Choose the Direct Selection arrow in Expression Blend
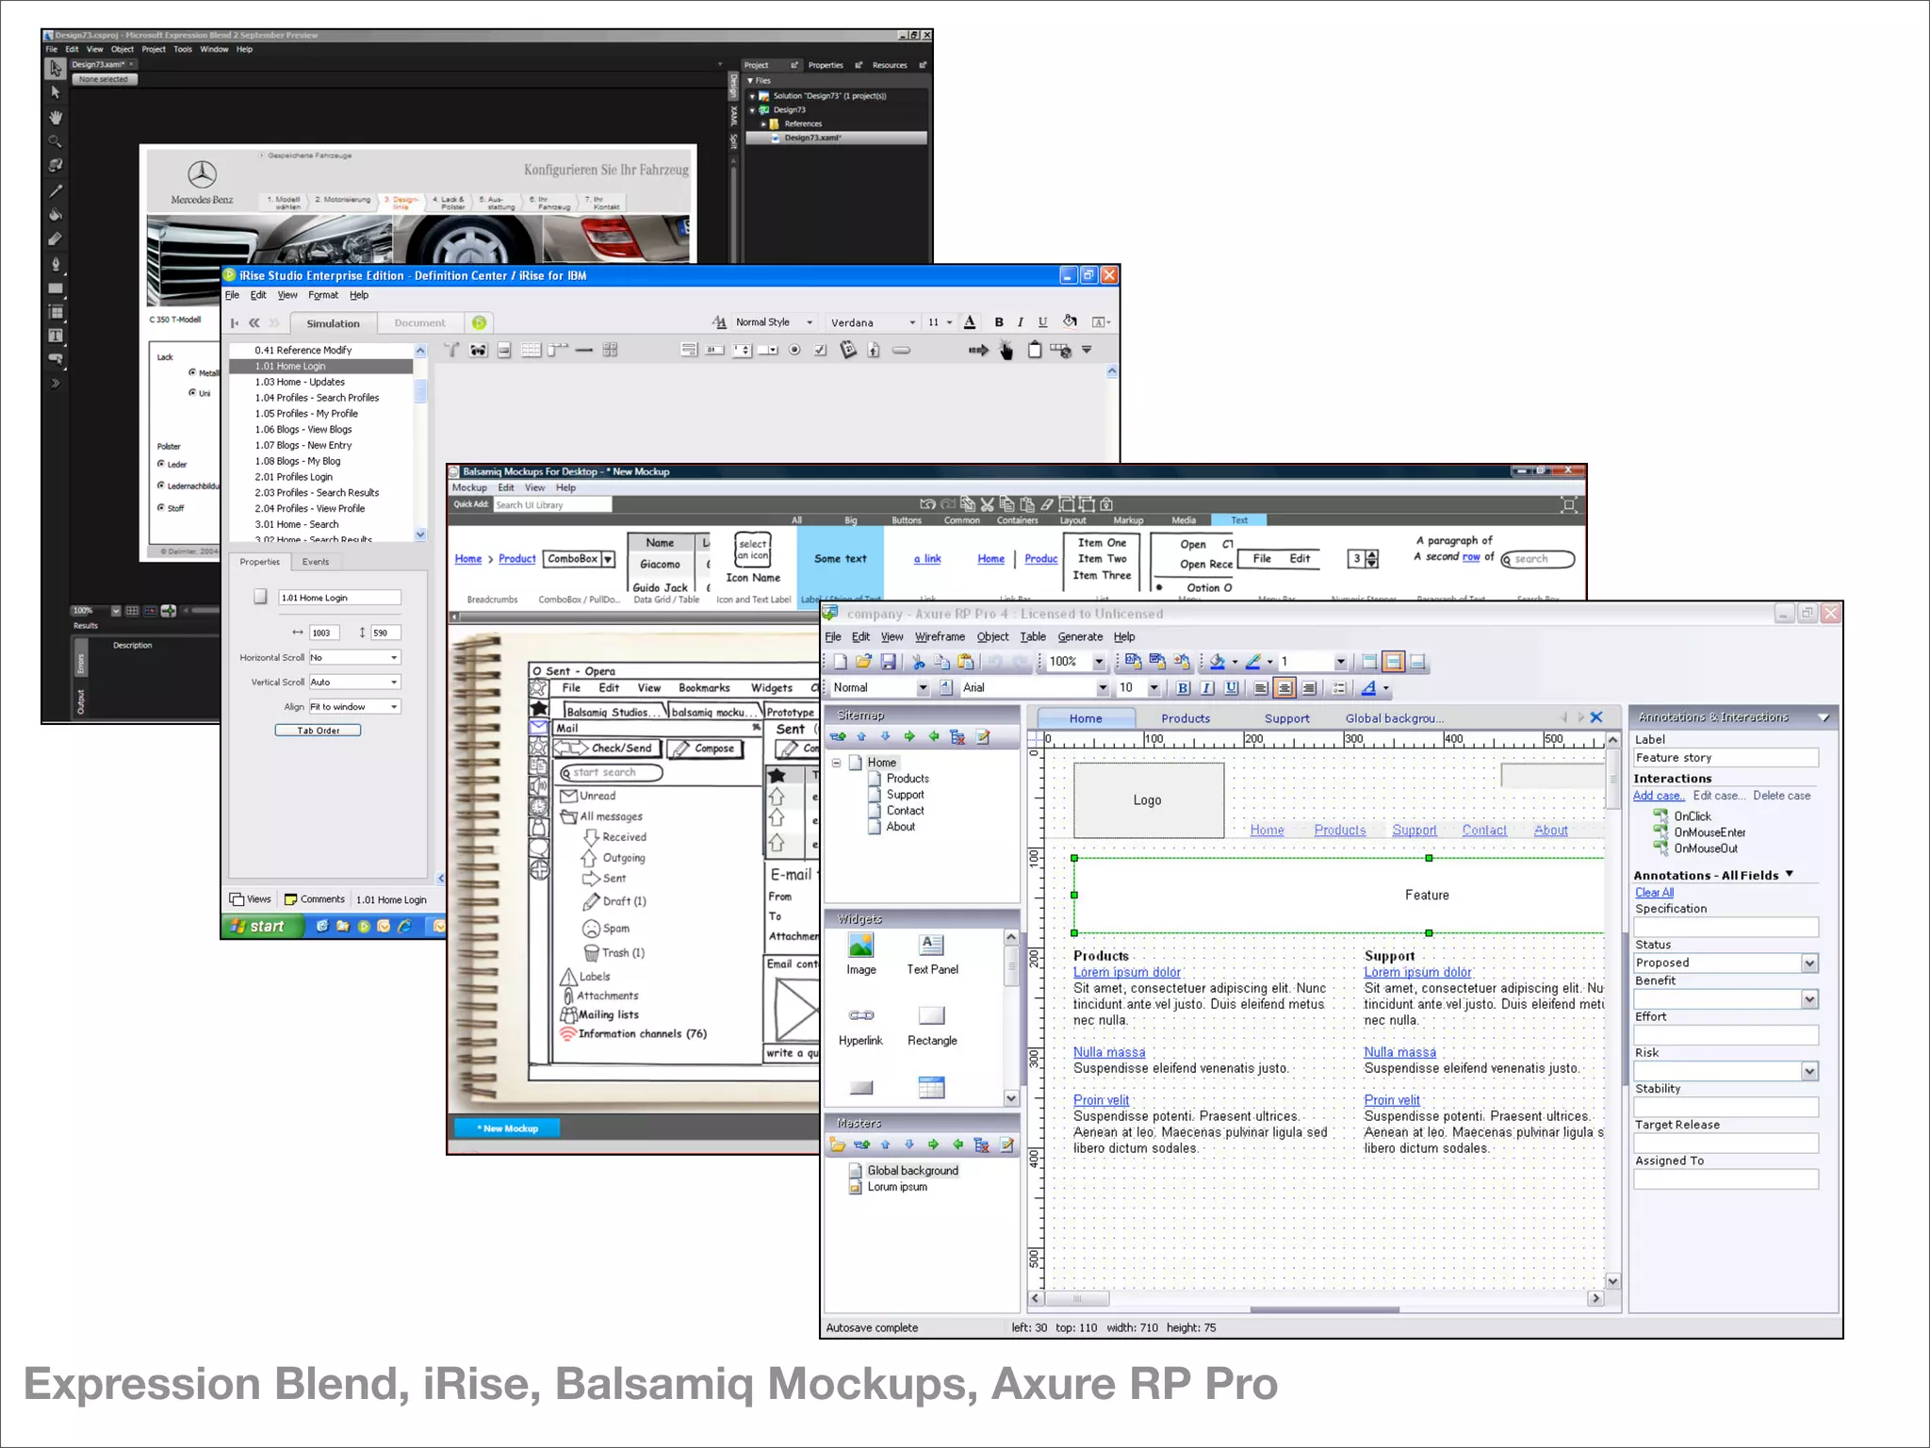This screenshot has width=1930, height=1448. (56, 92)
